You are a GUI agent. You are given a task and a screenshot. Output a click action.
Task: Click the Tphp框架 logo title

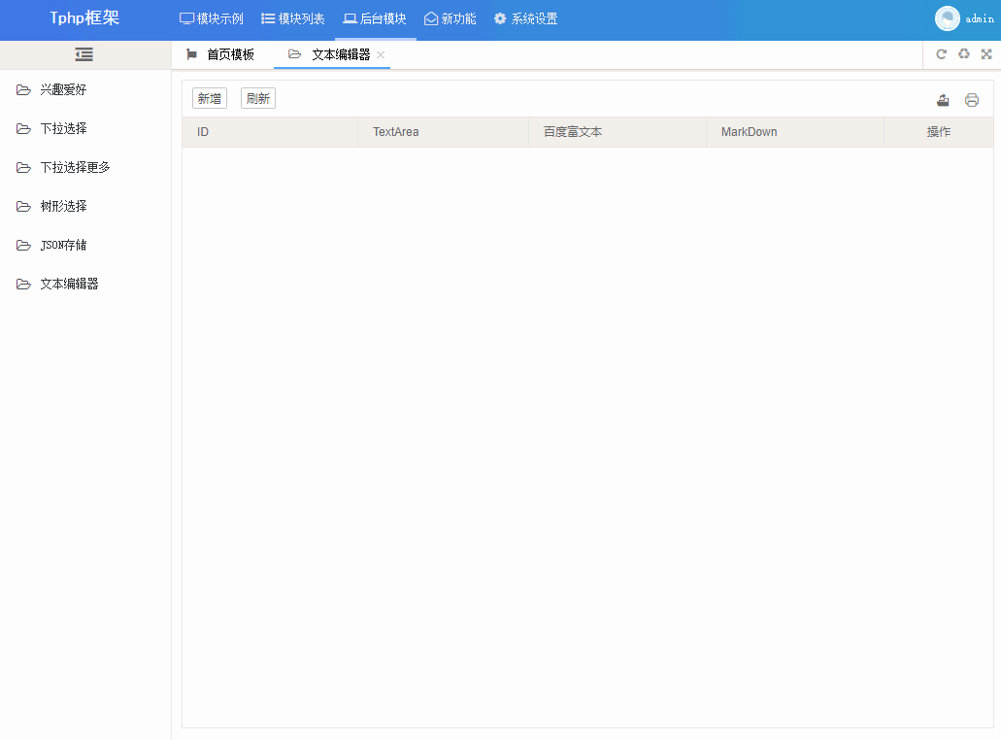[x=84, y=17]
